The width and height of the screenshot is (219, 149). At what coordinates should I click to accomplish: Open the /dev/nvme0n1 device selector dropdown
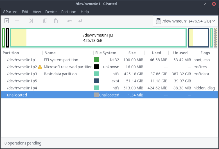(x=186, y=21)
